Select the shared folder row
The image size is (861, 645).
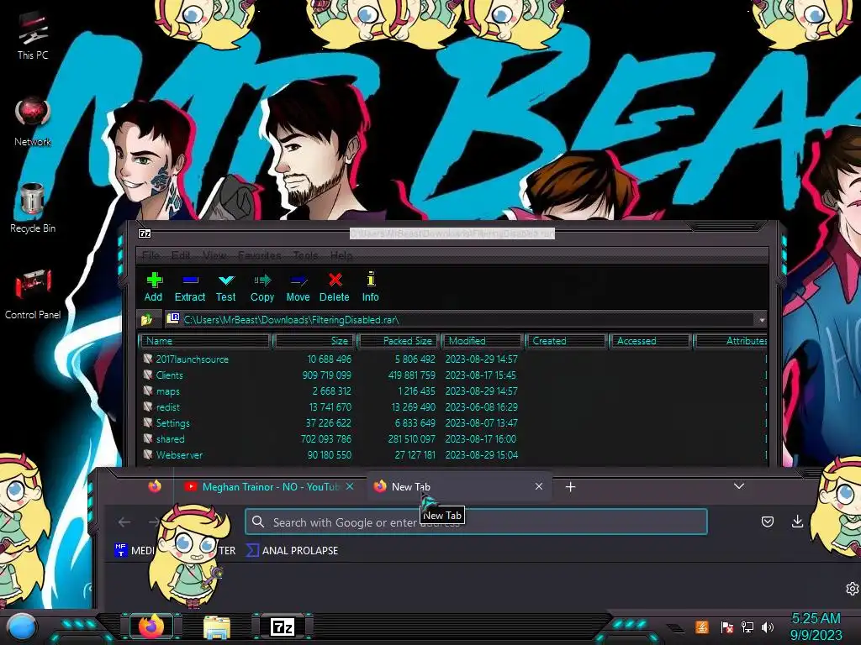click(x=453, y=438)
